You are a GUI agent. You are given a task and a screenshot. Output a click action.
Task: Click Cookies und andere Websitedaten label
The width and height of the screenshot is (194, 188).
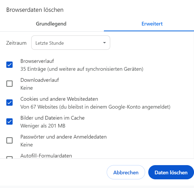[59, 99]
